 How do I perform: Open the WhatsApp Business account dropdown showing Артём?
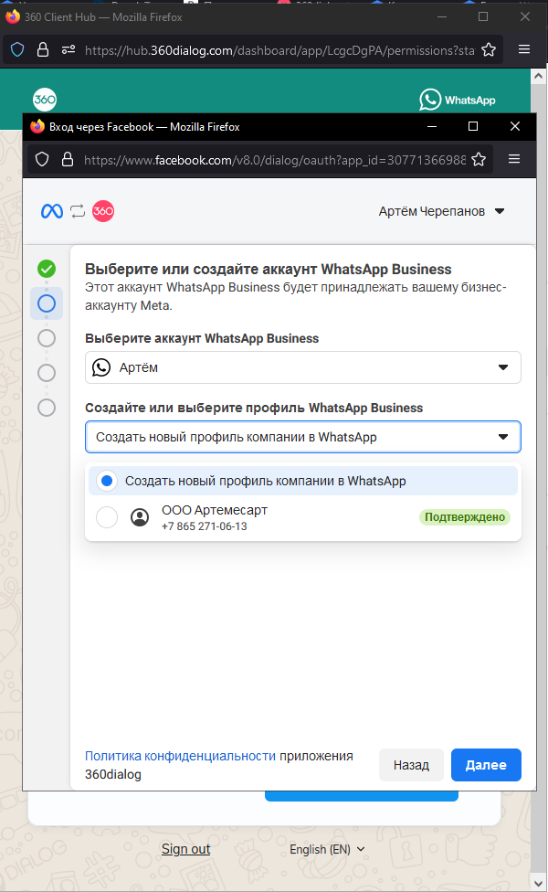[x=303, y=367]
